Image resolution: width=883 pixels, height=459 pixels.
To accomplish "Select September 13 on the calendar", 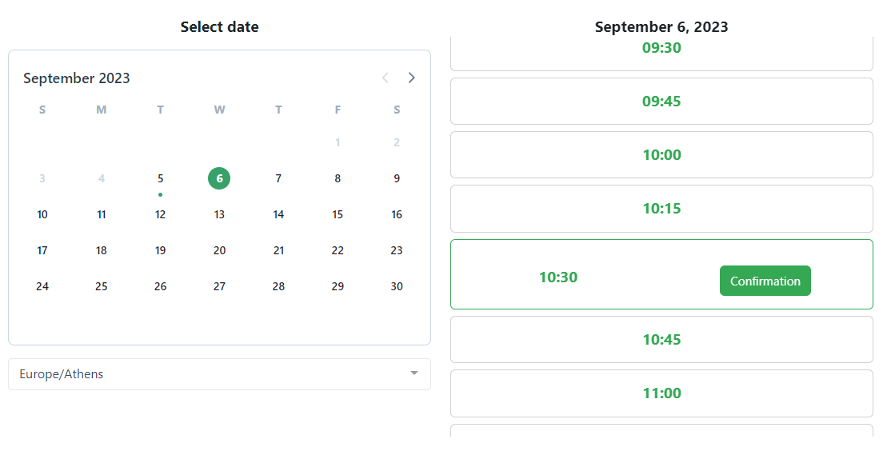I will pos(219,214).
